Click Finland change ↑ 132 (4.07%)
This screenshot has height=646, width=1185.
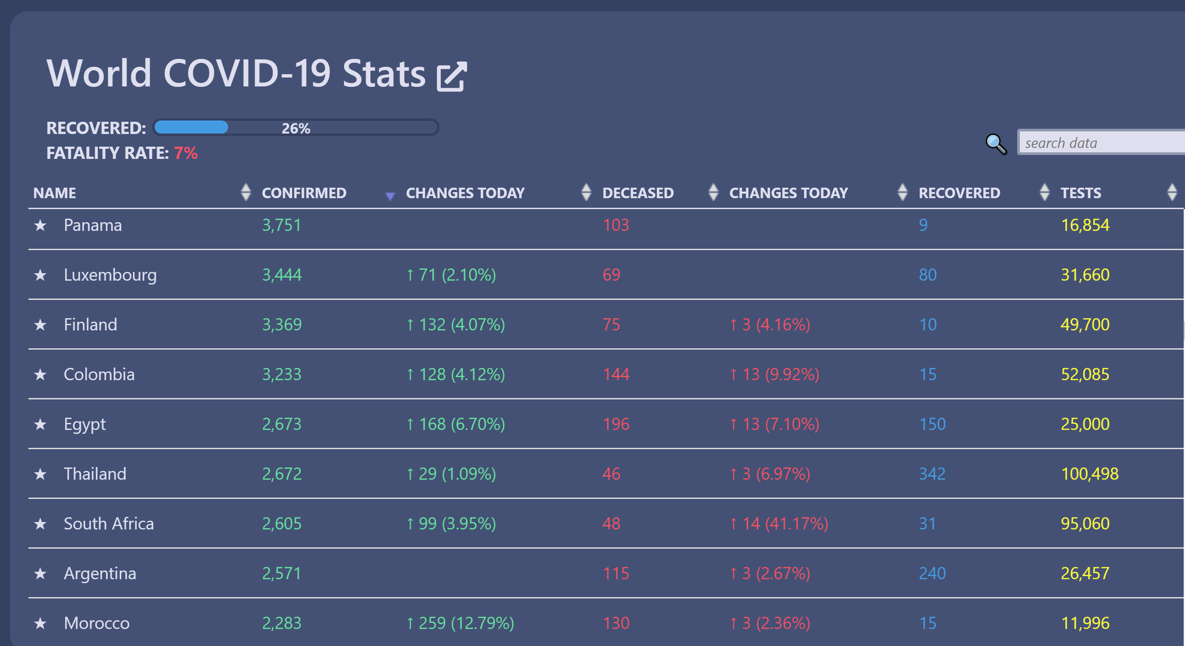click(455, 324)
